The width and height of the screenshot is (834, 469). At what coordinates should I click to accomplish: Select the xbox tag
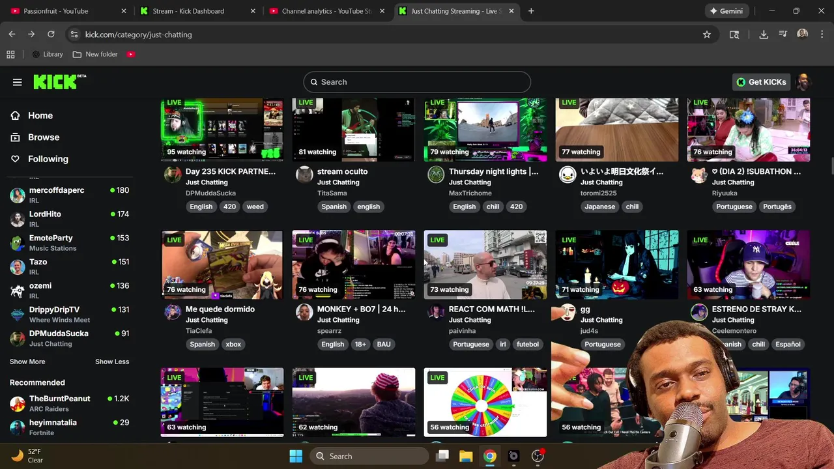[233, 344]
